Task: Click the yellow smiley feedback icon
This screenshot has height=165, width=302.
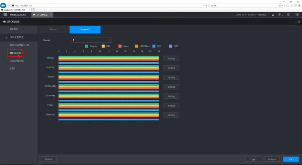Action: [299, 6]
